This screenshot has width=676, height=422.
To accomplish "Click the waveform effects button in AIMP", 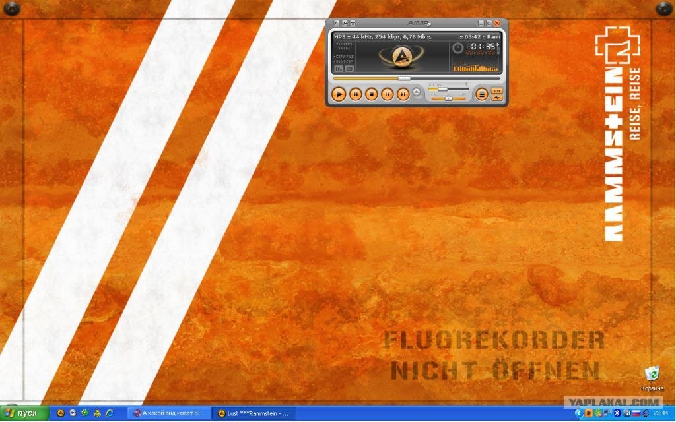I will coord(496,98).
